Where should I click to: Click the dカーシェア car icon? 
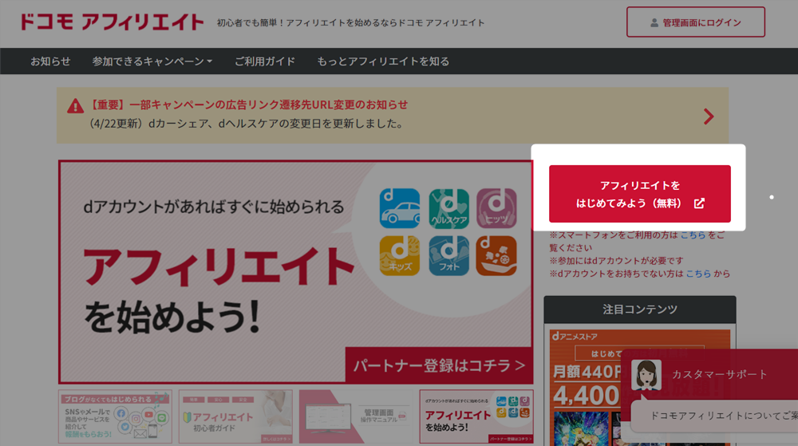tap(400, 208)
